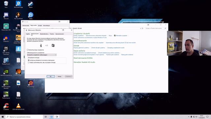The width and height of the screenshot is (211, 119).
Task: Launch Microsoft Edge from the desktop
Action: point(18,4)
